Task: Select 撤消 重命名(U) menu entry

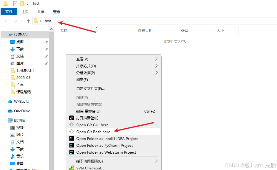Action: point(113,111)
